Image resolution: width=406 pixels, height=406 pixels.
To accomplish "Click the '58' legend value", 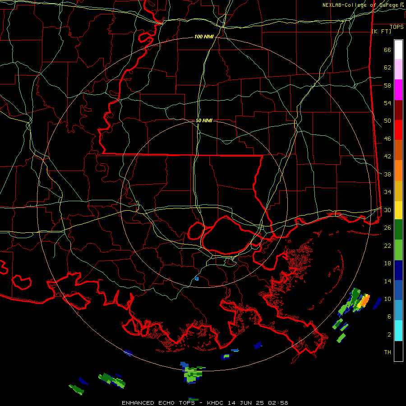I will coord(388,85).
